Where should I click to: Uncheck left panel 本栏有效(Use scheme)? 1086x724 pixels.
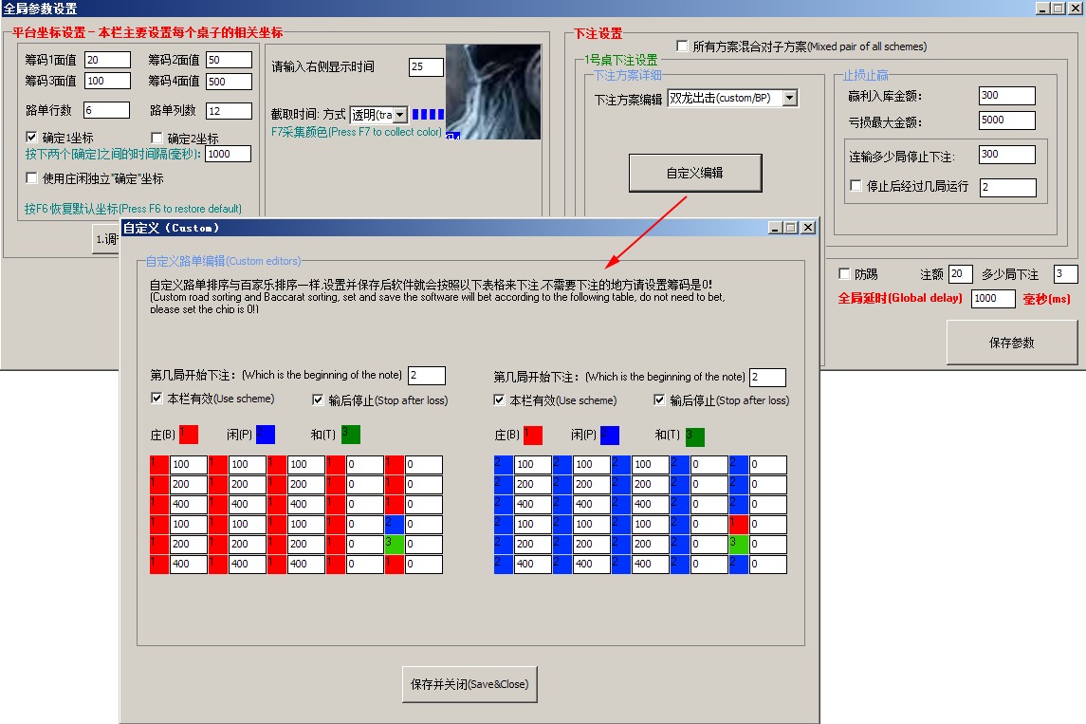[157, 399]
